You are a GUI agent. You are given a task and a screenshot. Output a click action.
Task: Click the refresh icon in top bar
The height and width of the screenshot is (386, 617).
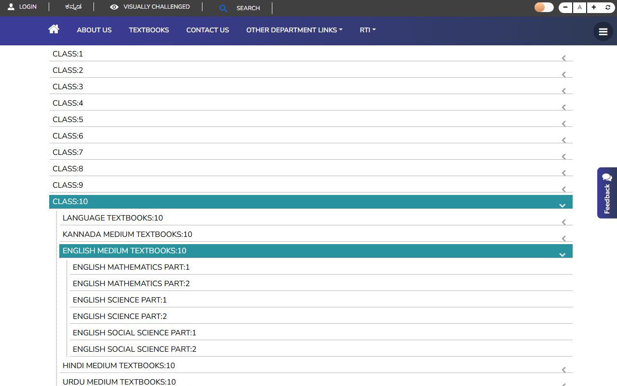608,7
